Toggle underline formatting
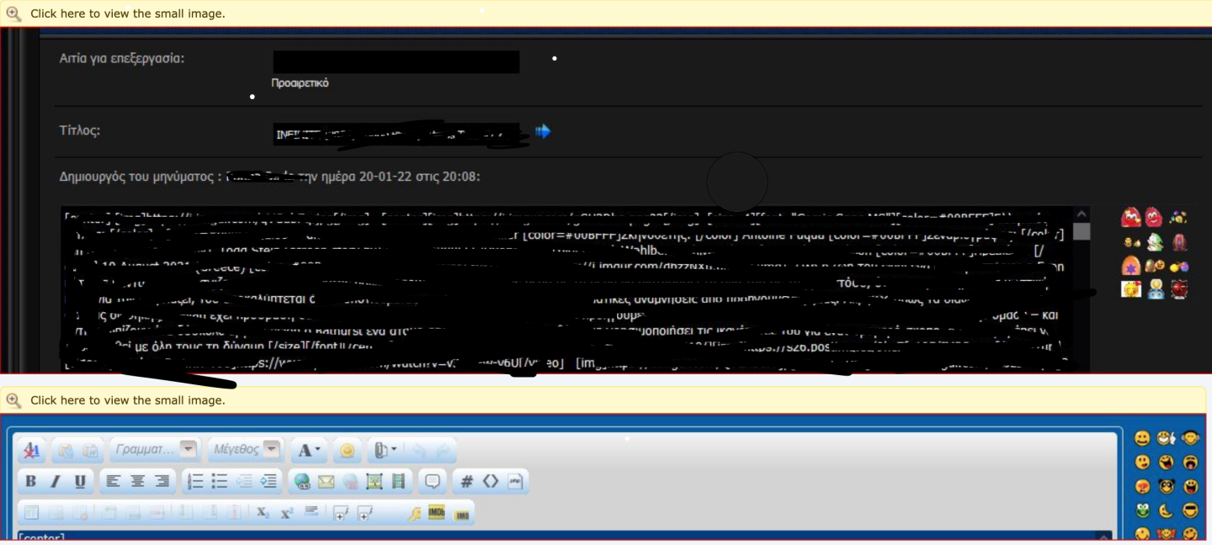1212x545 pixels. click(80, 482)
